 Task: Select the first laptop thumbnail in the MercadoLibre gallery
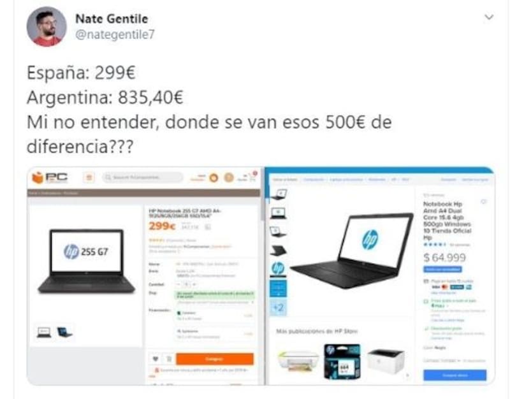coord(279,194)
